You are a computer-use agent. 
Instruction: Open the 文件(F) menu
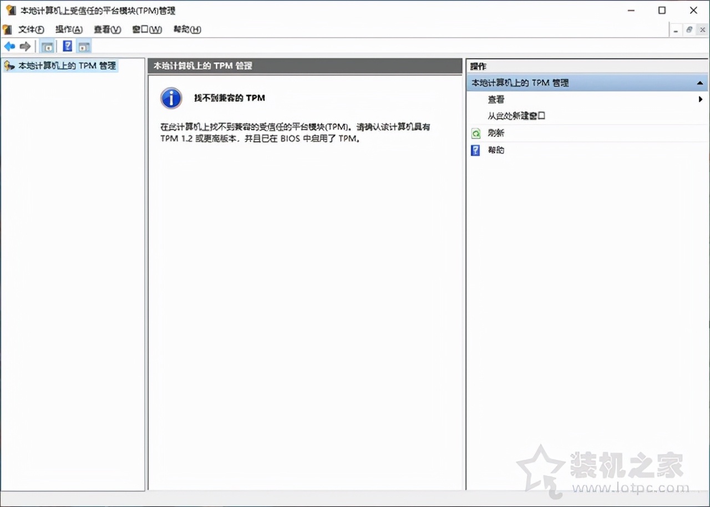click(x=31, y=29)
